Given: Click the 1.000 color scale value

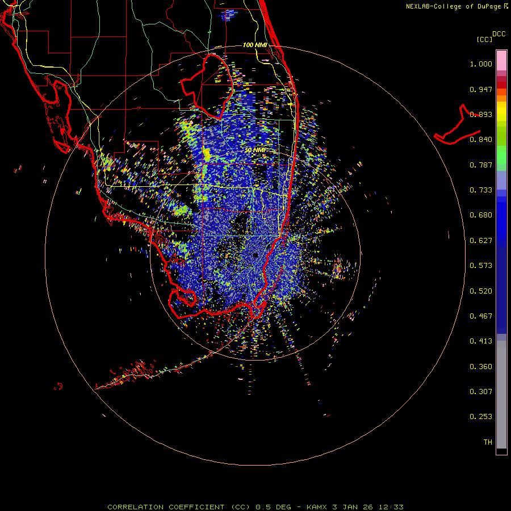Looking at the screenshot, I should coord(481,64).
